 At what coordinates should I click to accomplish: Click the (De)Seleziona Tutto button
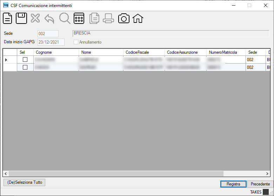tap(25, 182)
